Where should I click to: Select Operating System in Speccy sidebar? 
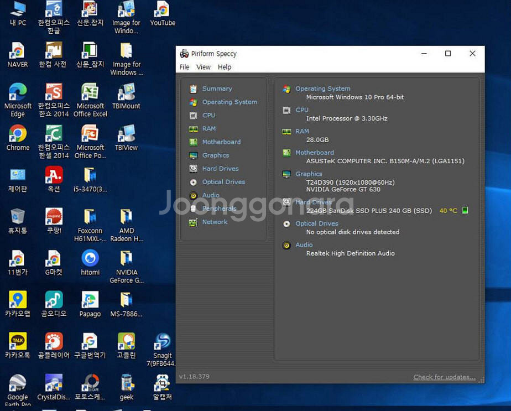(x=230, y=102)
